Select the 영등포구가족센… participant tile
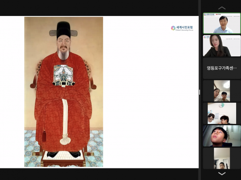 222,68
